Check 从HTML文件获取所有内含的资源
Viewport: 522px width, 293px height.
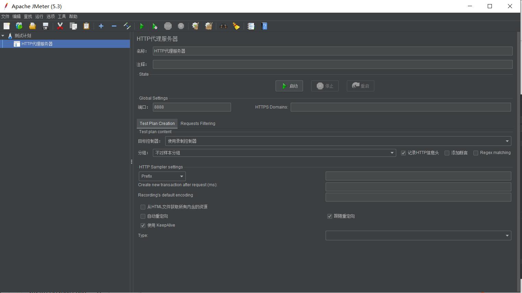point(143,207)
